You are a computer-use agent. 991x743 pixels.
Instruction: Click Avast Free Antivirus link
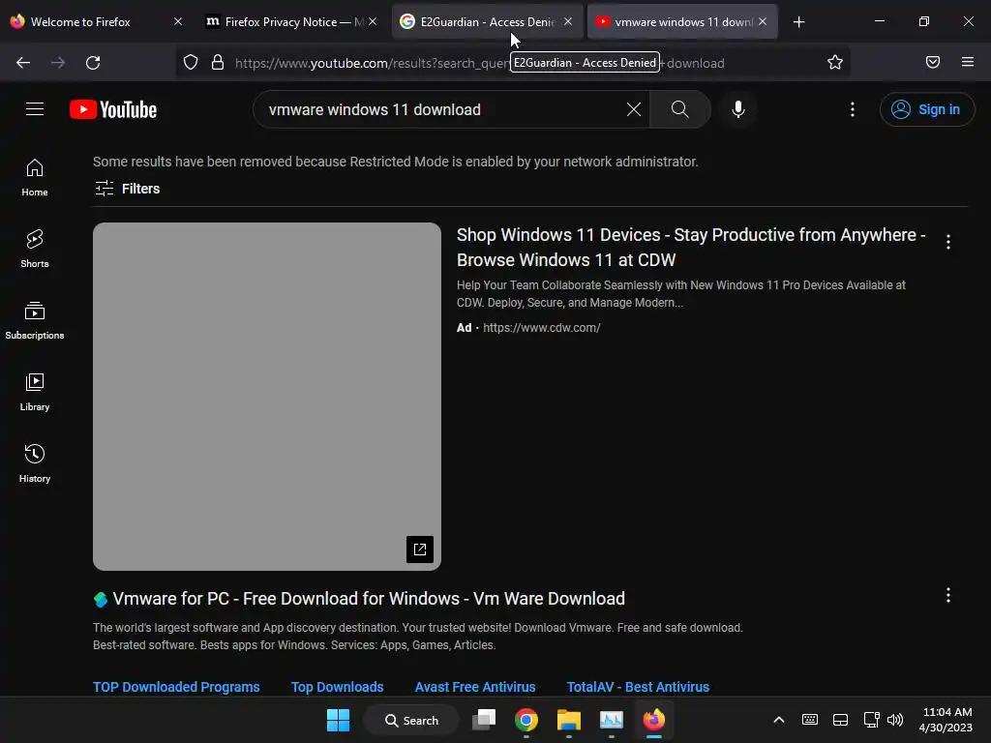(475, 687)
